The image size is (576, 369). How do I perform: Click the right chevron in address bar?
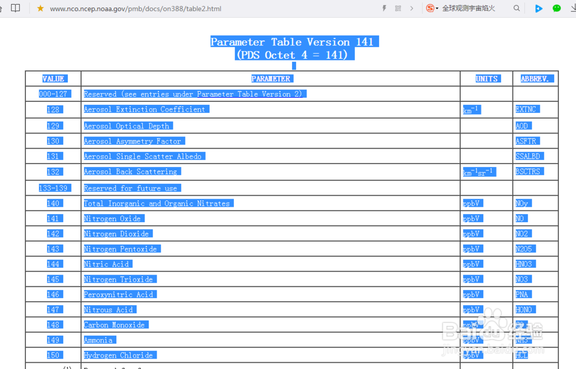click(411, 8)
